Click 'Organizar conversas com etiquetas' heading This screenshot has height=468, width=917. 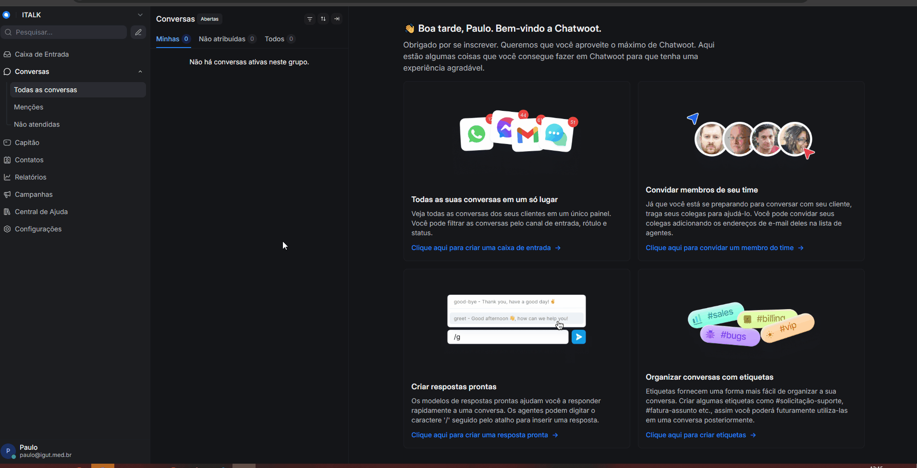click(709, 377)
